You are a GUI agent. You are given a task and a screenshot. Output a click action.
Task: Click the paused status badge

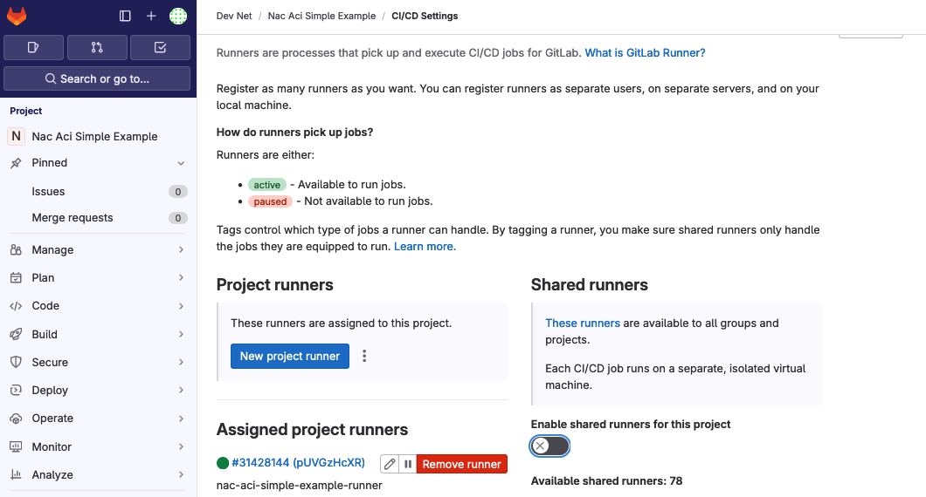(x=271, y=201)
